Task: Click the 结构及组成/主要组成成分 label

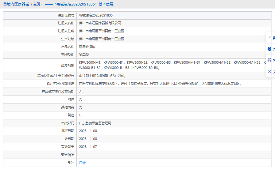Action: [56, 76]
